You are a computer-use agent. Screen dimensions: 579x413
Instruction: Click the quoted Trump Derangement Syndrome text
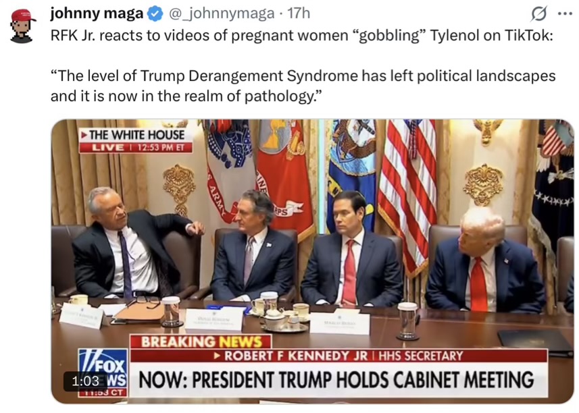[x=303, y=86]
